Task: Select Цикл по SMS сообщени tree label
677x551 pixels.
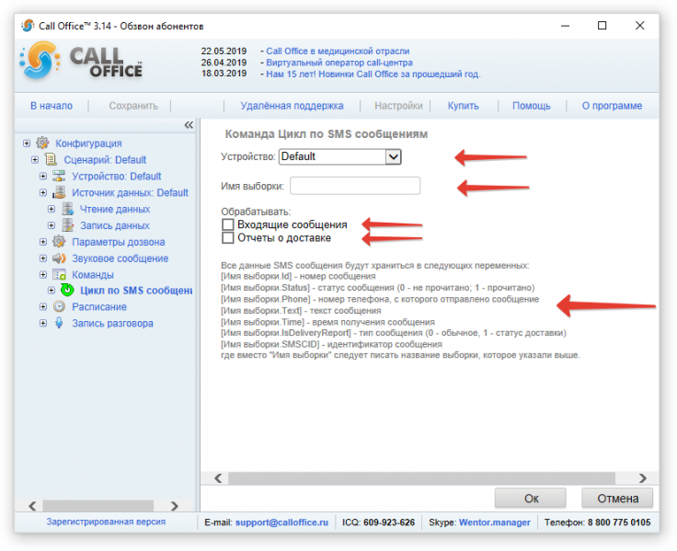Action: point(136,290)
